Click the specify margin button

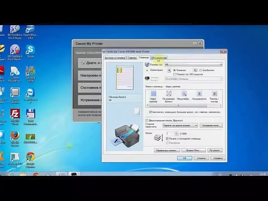(x=211, y=125)
